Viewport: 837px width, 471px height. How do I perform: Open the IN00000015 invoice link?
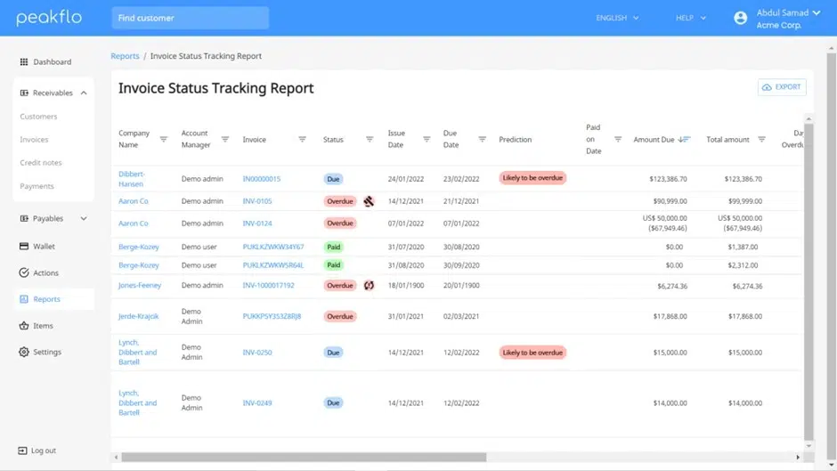(262, 179)
